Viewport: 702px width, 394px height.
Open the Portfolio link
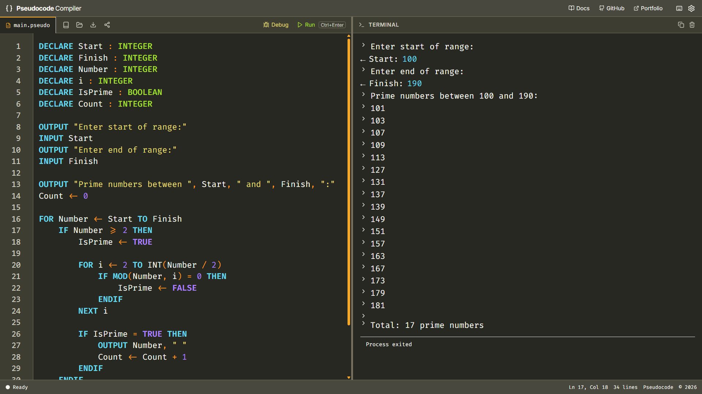pyautogui.click(x=648, y=8)
